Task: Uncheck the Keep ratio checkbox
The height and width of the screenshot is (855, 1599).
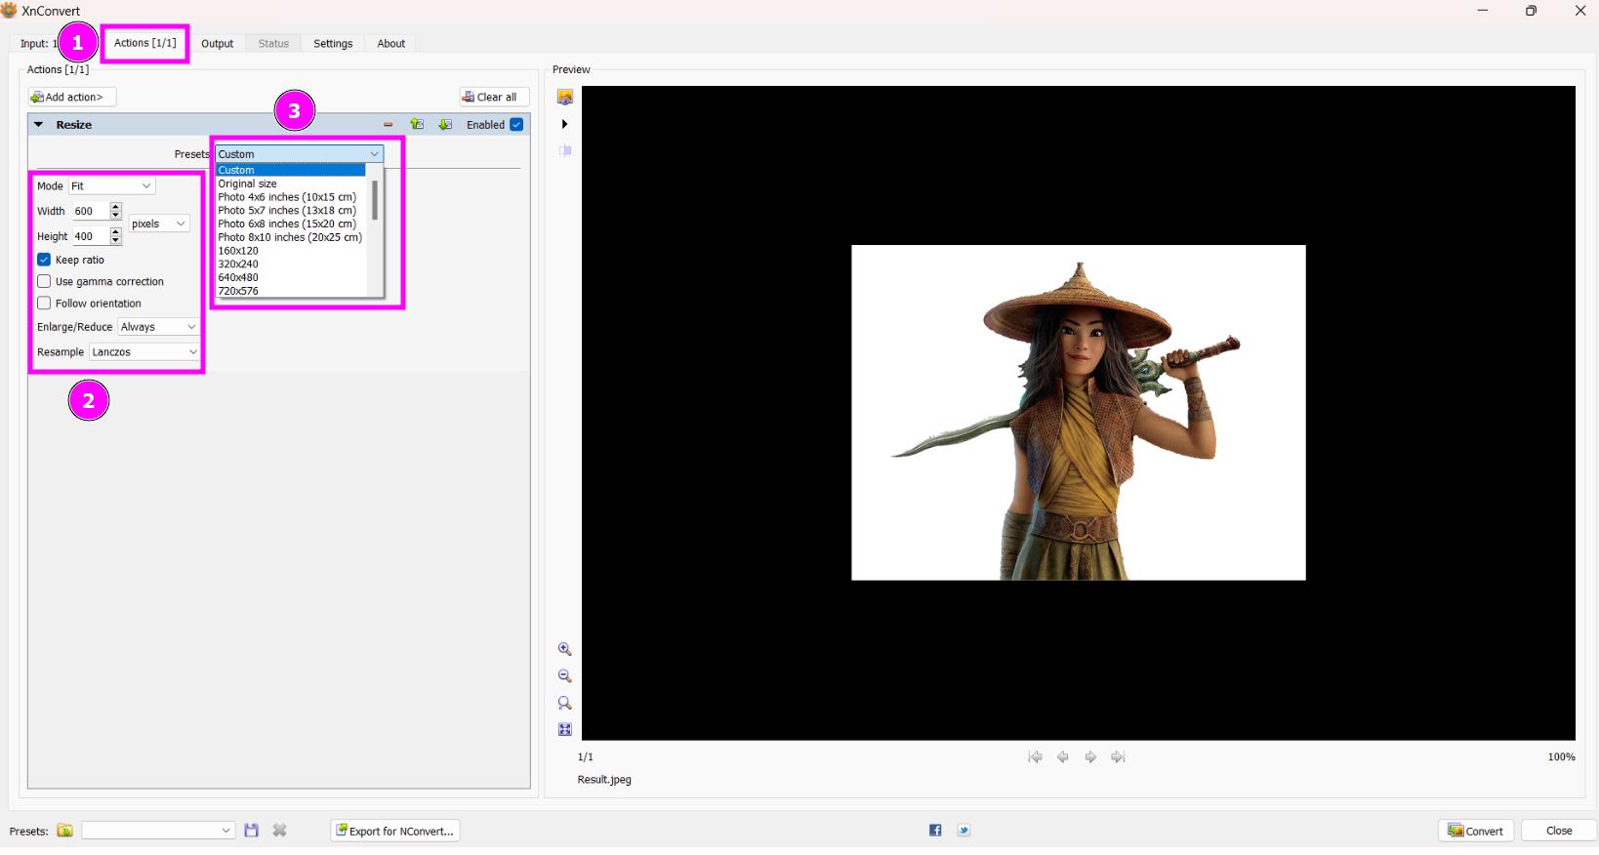Action: point(44,260)
